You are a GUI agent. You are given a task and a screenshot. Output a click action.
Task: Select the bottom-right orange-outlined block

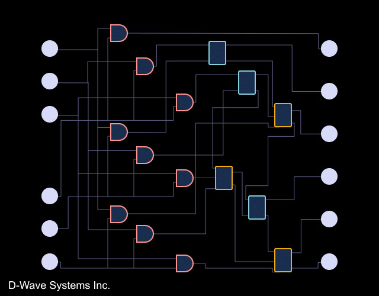click(x=283, y=260)
